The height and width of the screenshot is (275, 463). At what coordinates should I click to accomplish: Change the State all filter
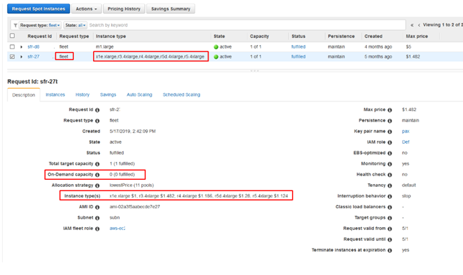point(75,26)
